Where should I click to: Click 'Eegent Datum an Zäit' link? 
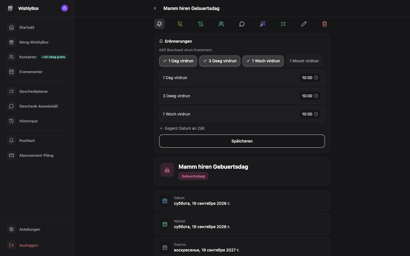coord(182,128)
